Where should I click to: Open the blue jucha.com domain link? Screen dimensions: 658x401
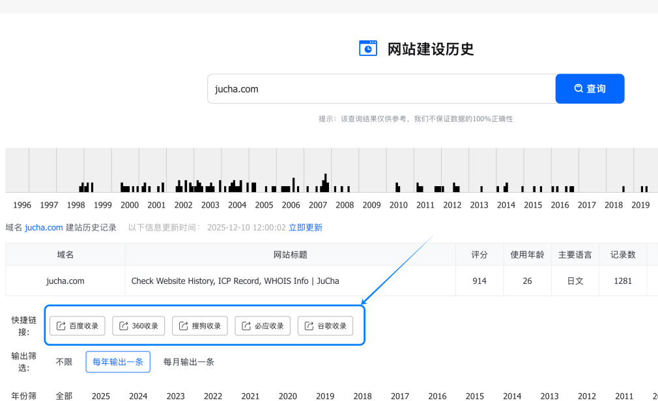pyautogui.click(x=44, y=228)
